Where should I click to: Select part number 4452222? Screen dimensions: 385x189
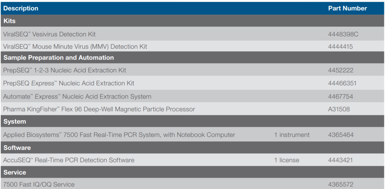341,70
